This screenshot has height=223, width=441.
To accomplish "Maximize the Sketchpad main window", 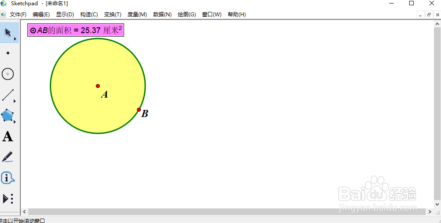I will click(411, 4).
